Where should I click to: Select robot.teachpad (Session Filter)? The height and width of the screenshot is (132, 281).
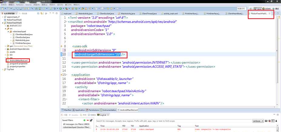[76, 127]
